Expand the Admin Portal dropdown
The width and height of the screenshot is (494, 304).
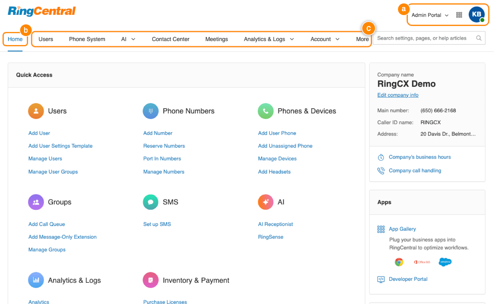[430, 15]
